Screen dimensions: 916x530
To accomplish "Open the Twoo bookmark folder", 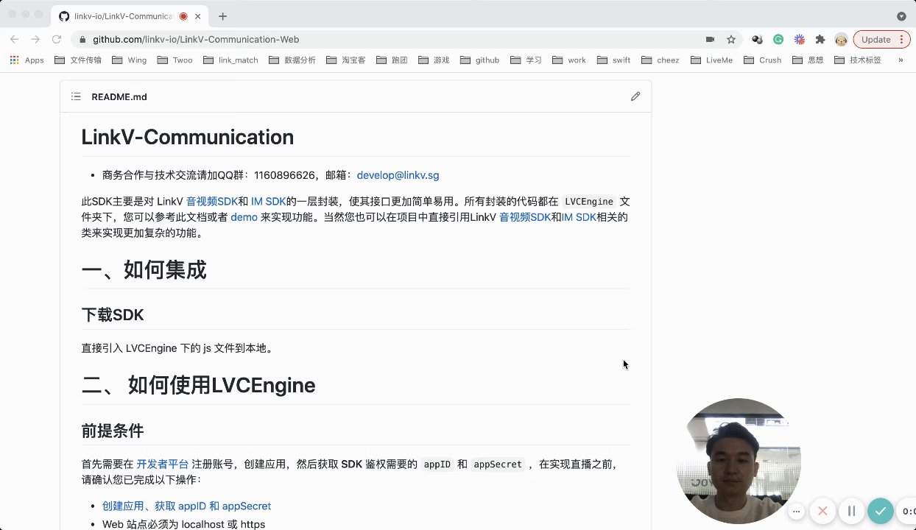I will point(175,60).
